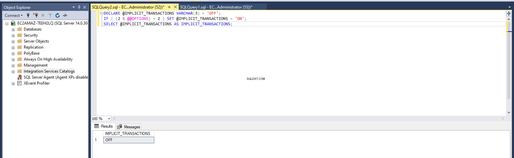Click the SQL Server Agent disabled icon

coord(20,77)
